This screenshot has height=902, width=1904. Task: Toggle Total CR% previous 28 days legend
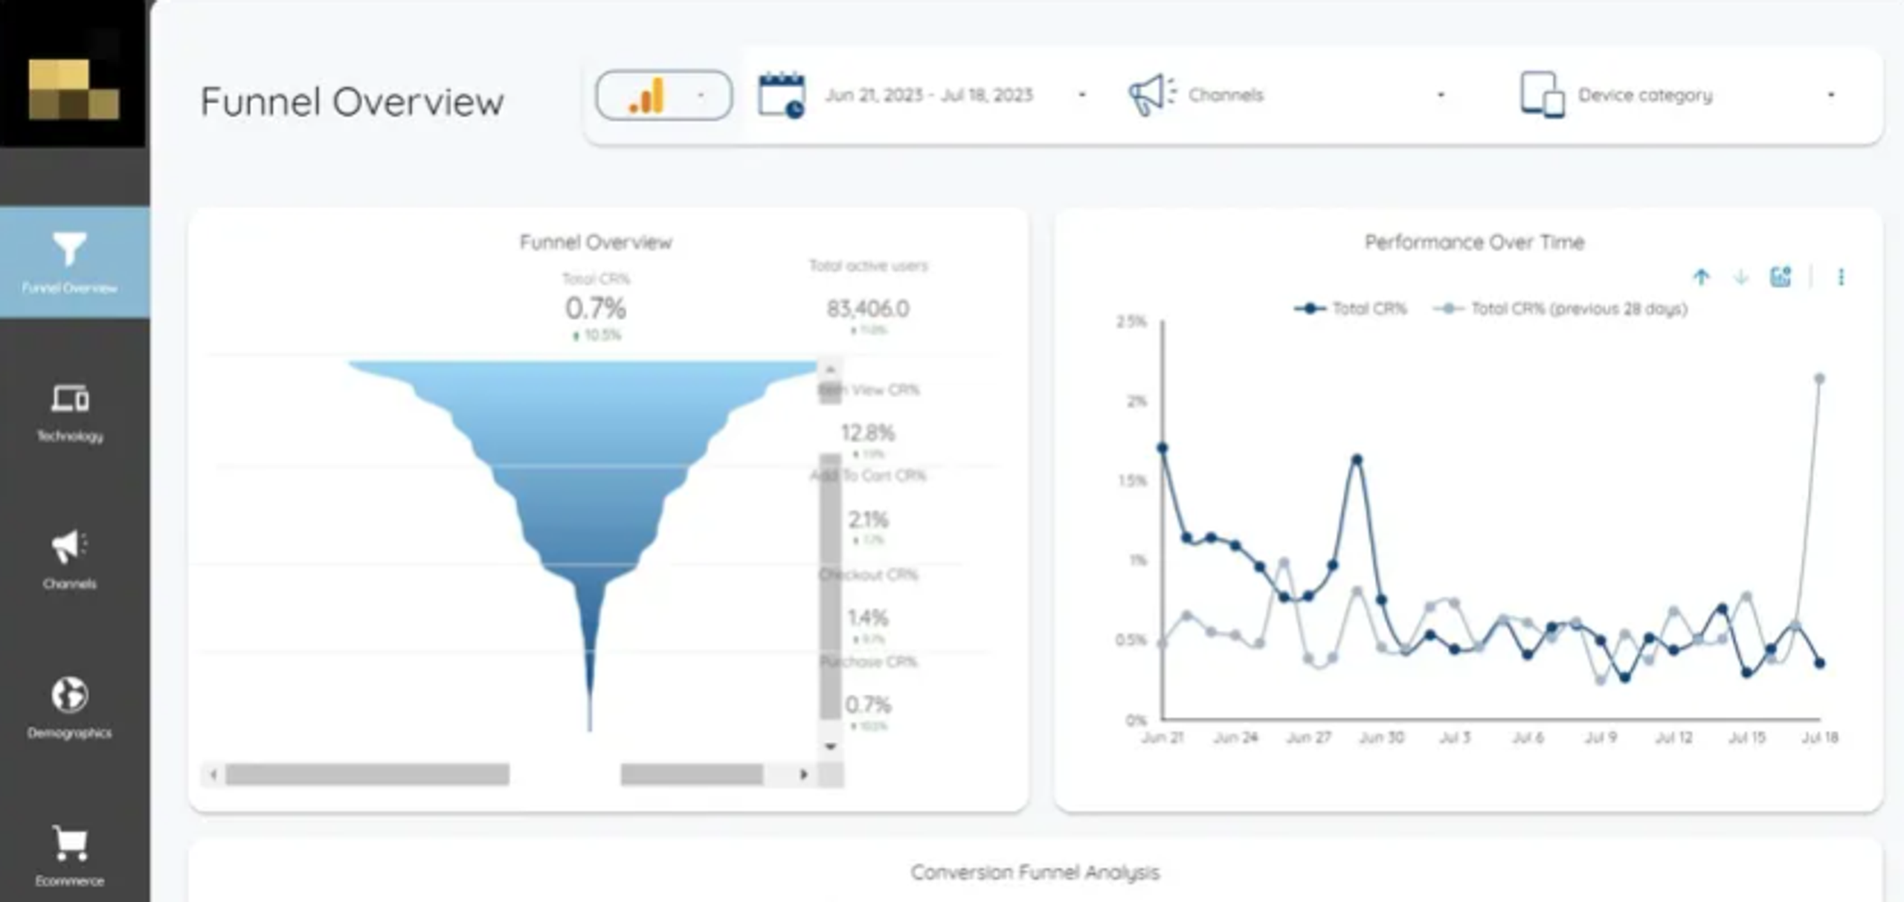pos(1560,309)
